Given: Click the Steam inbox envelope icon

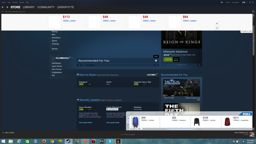Looking at the screenshot, I should click(x=221, y=2).
